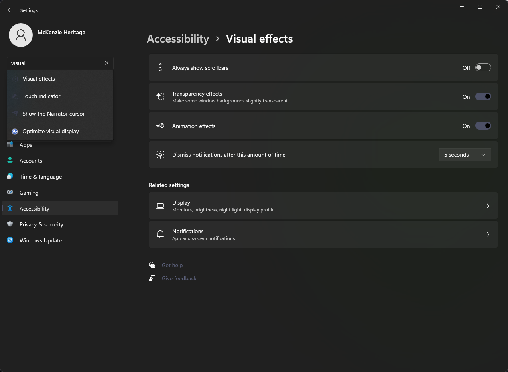The width and height of the screenshot is (508, 372).
Task: Switch off Animation effects toggle
Action: point(483,126)
